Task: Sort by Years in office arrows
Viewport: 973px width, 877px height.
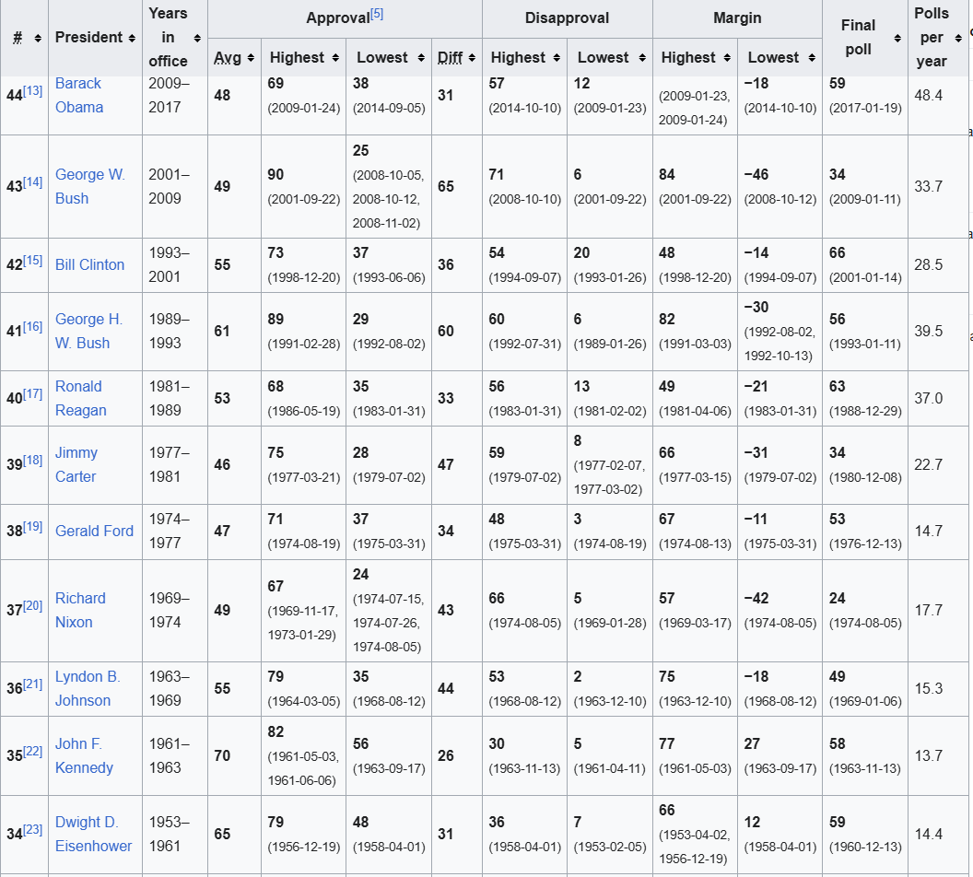Action: [197, 39]
